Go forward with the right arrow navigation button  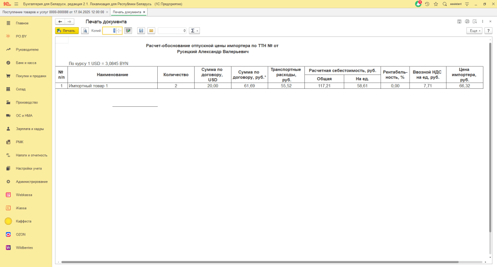[x=69, y=21]
